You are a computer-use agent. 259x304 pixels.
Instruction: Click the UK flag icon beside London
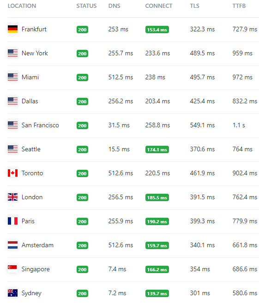(12, 197)
